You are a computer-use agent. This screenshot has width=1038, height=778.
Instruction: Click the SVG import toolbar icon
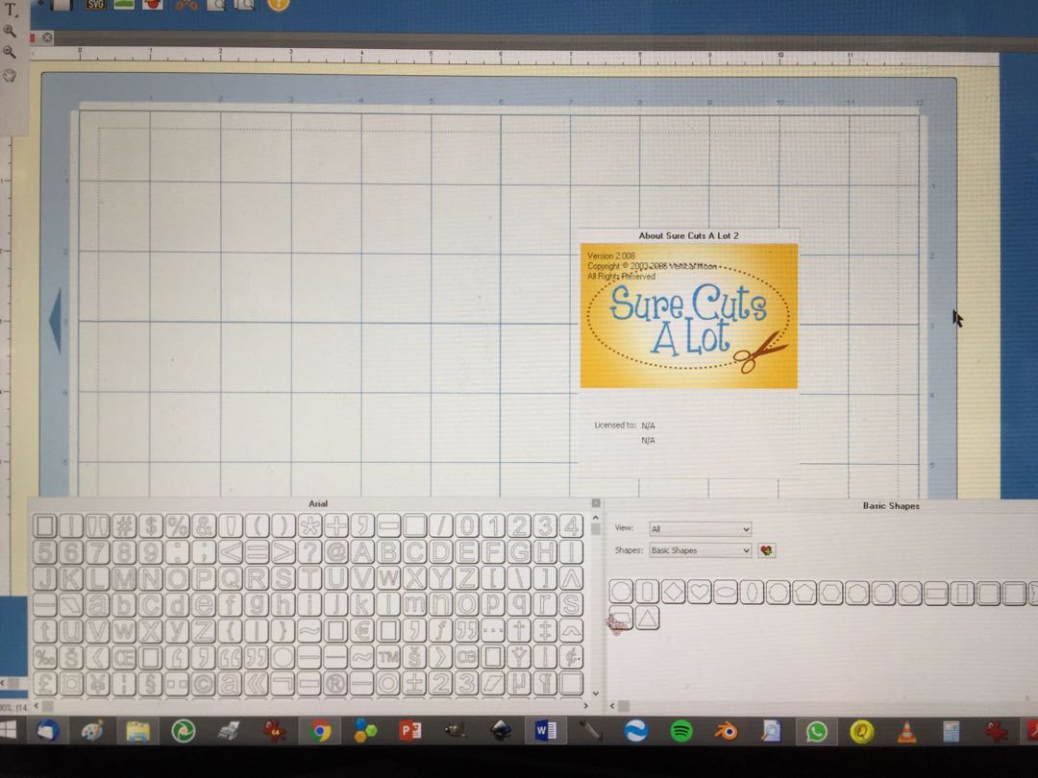coord(96,4)
